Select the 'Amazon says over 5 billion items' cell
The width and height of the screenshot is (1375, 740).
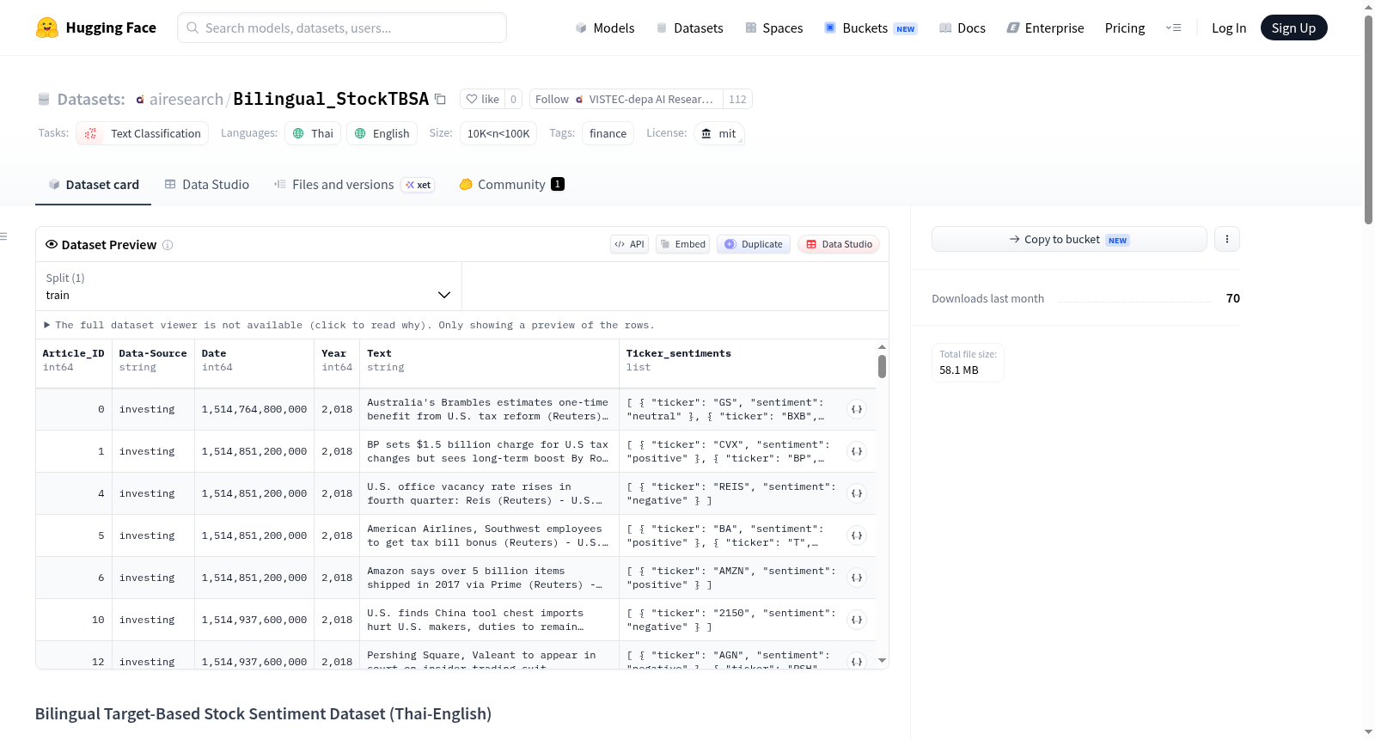click(x=489, y=578)
